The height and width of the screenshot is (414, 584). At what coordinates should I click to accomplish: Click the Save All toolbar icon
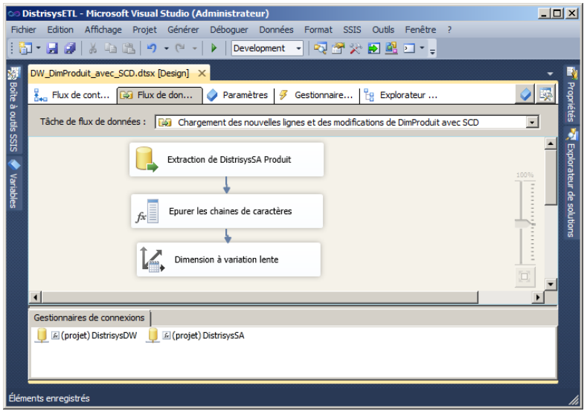click(x=69, y=48)
